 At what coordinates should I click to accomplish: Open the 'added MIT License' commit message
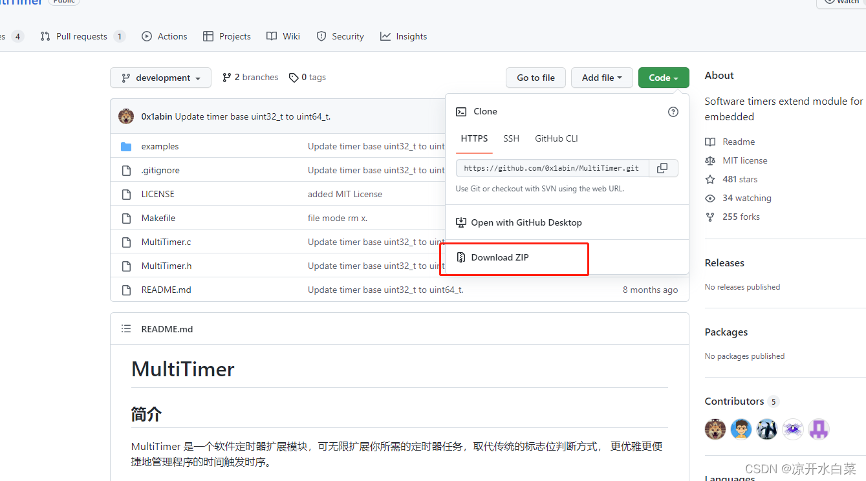click(345, 194)
